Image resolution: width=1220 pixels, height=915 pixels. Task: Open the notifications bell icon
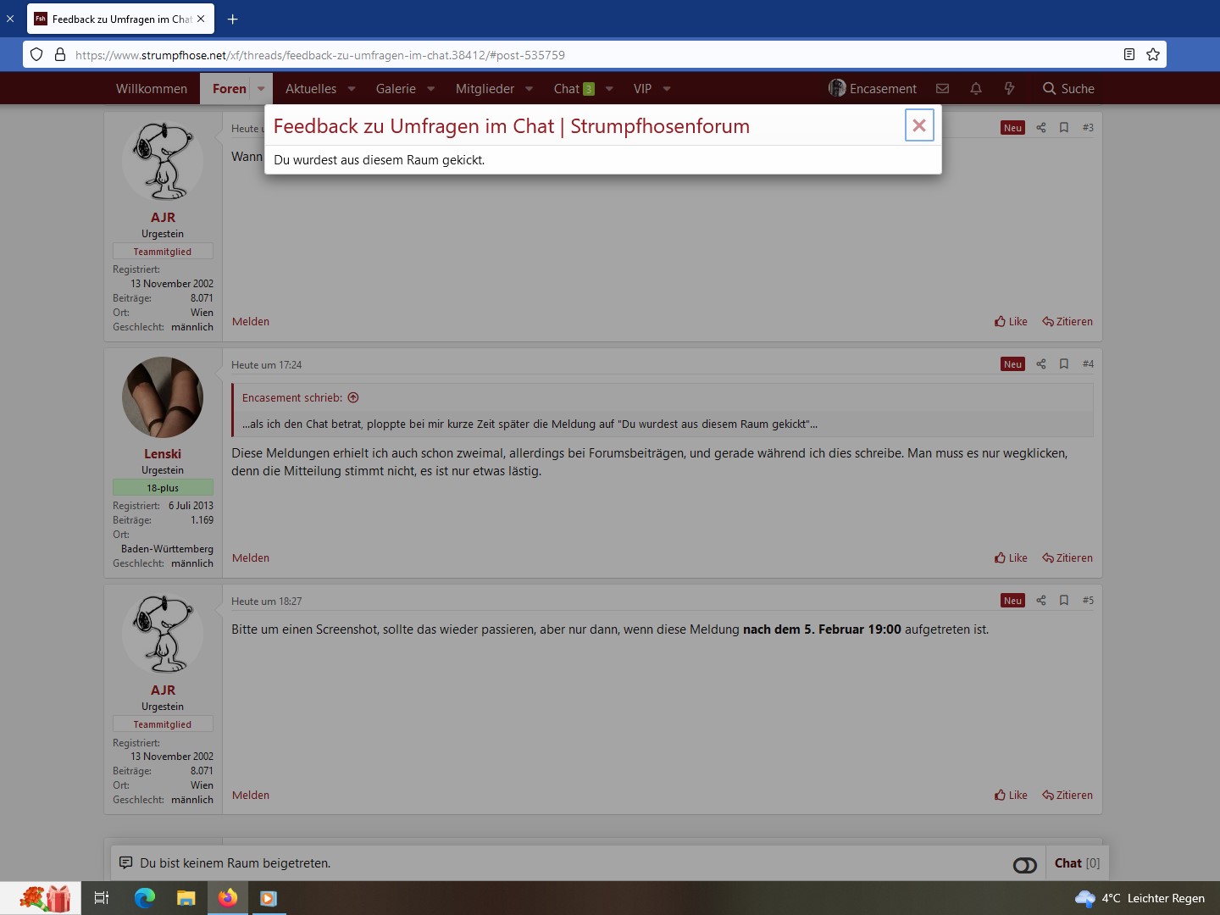click(976, 88)
